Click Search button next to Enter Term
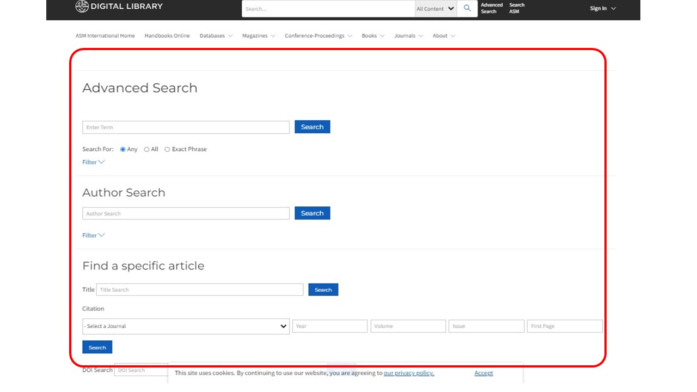697x392 pixels. [x=312, y=127]
